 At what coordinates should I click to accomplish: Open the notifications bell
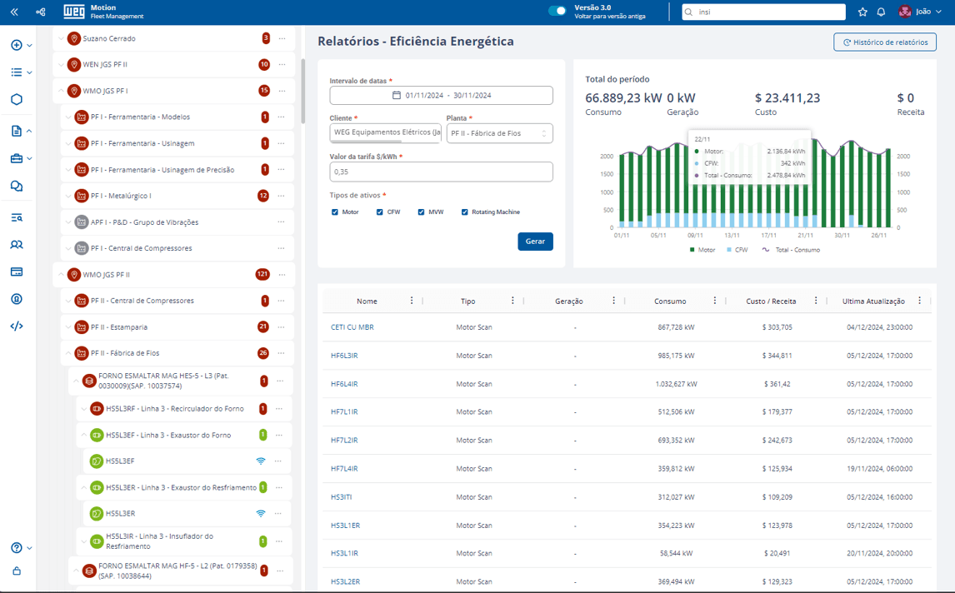click(x=881, y=12)
